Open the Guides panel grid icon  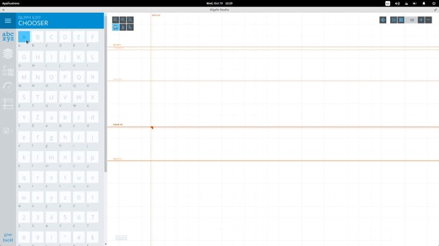click(8, 104)
